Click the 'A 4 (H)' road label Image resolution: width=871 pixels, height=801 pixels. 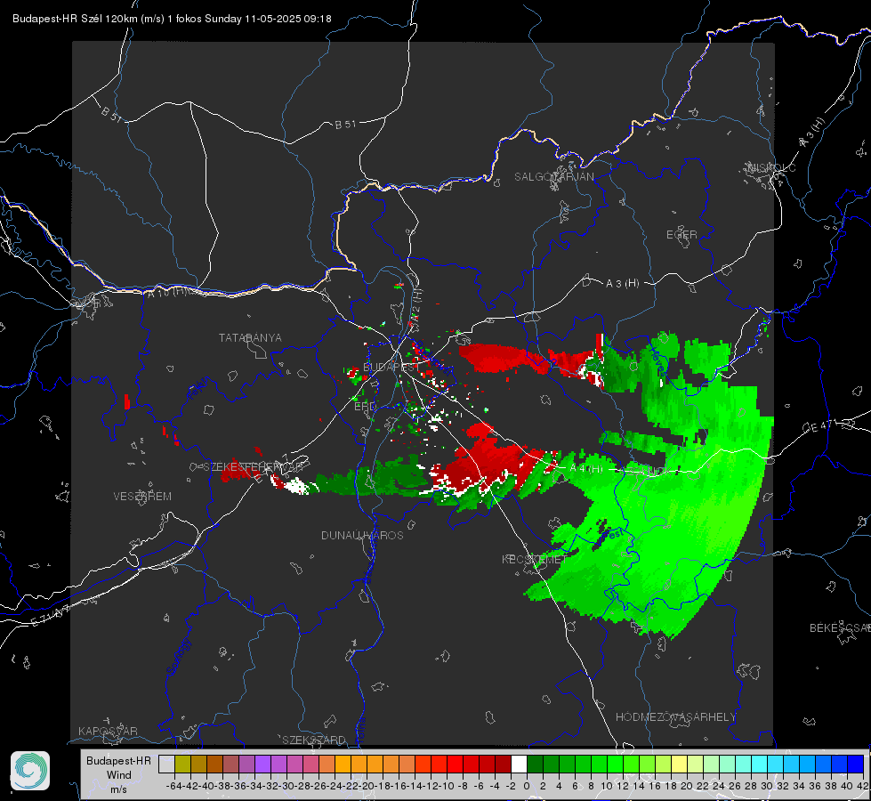pos(586,469)
